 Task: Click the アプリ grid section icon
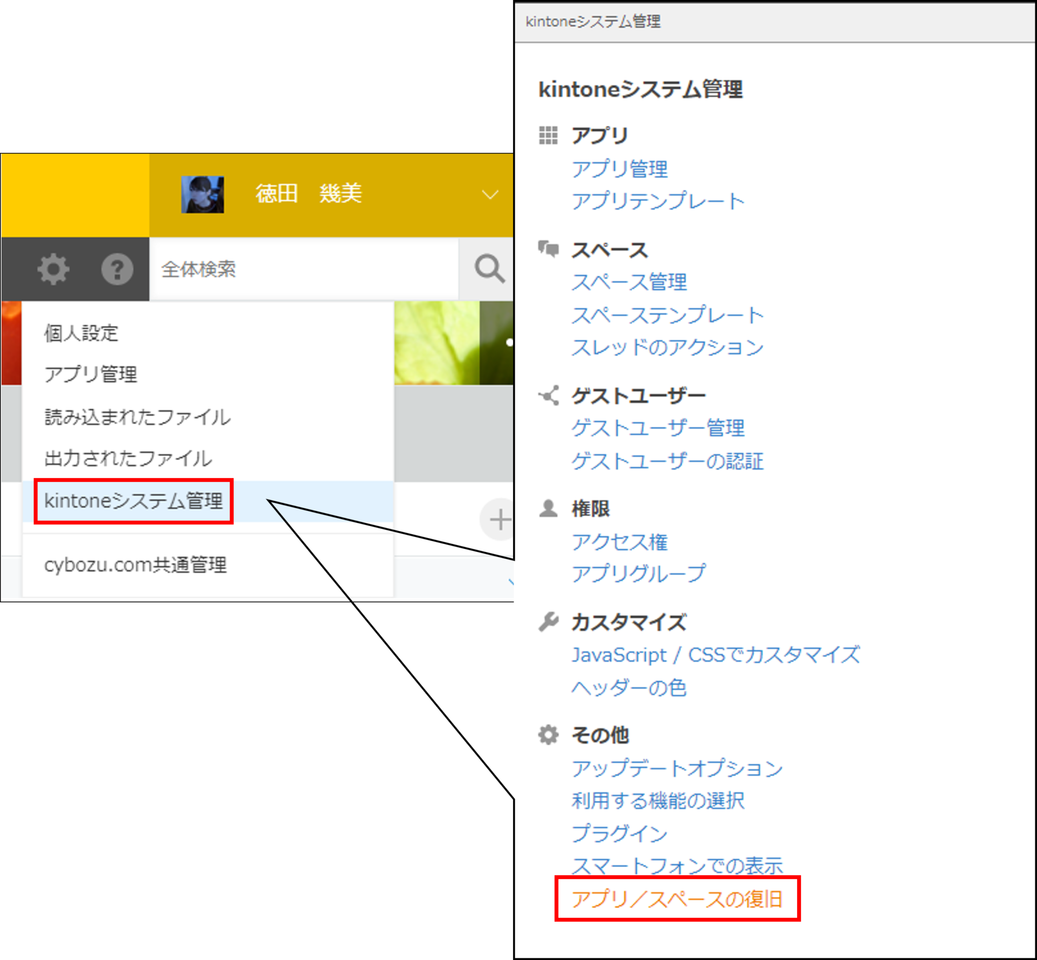pos(548,135)
